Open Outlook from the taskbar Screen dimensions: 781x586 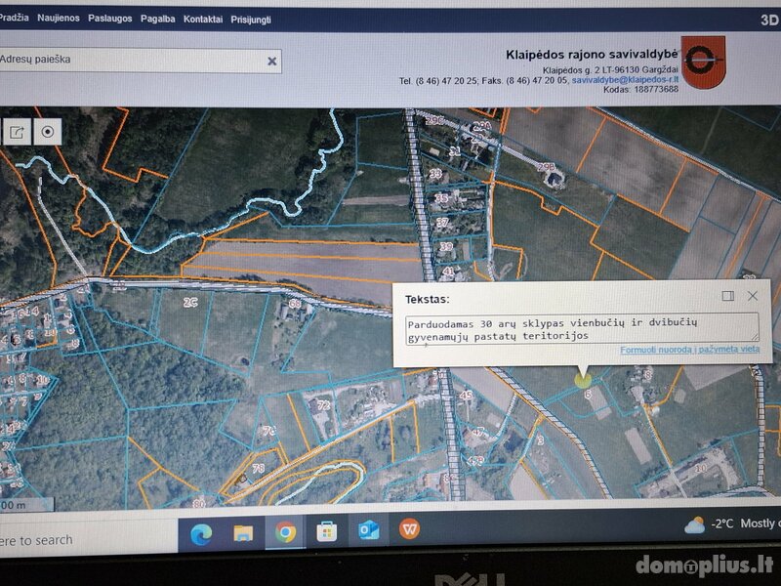point(369,530)
